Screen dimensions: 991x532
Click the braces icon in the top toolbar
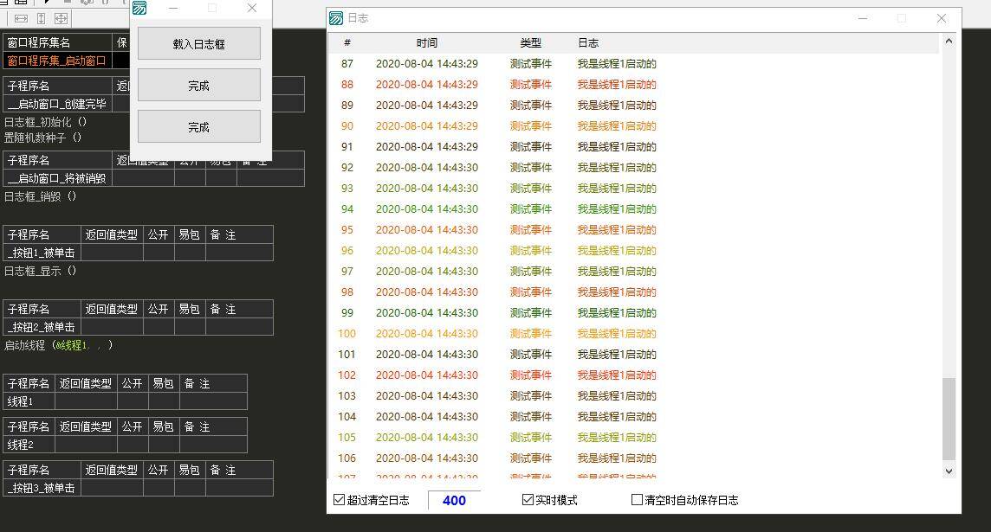[x=106, y=3]
